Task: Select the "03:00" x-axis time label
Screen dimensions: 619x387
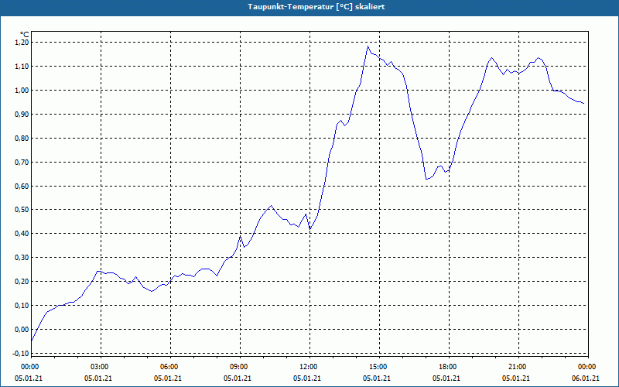Action: pyautogui.click(x=99, y=367)
